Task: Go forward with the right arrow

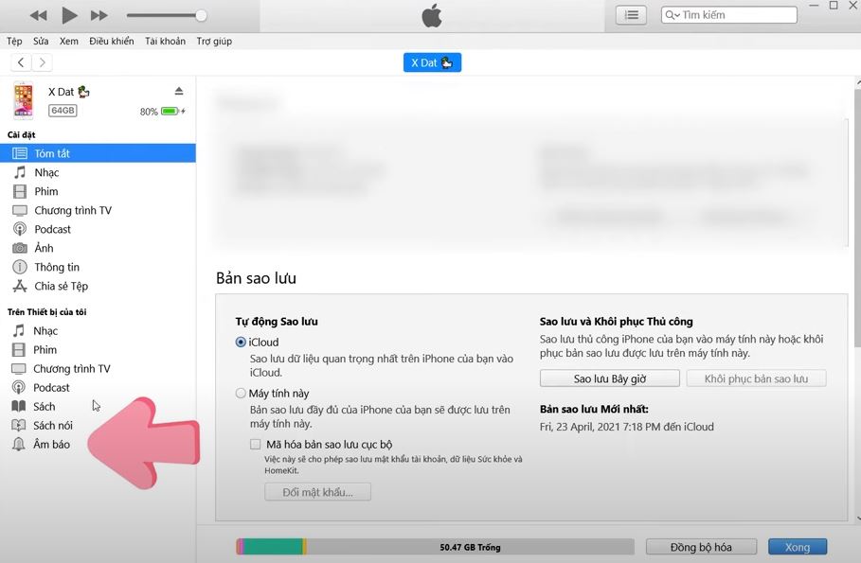Action: pos(43,62)
